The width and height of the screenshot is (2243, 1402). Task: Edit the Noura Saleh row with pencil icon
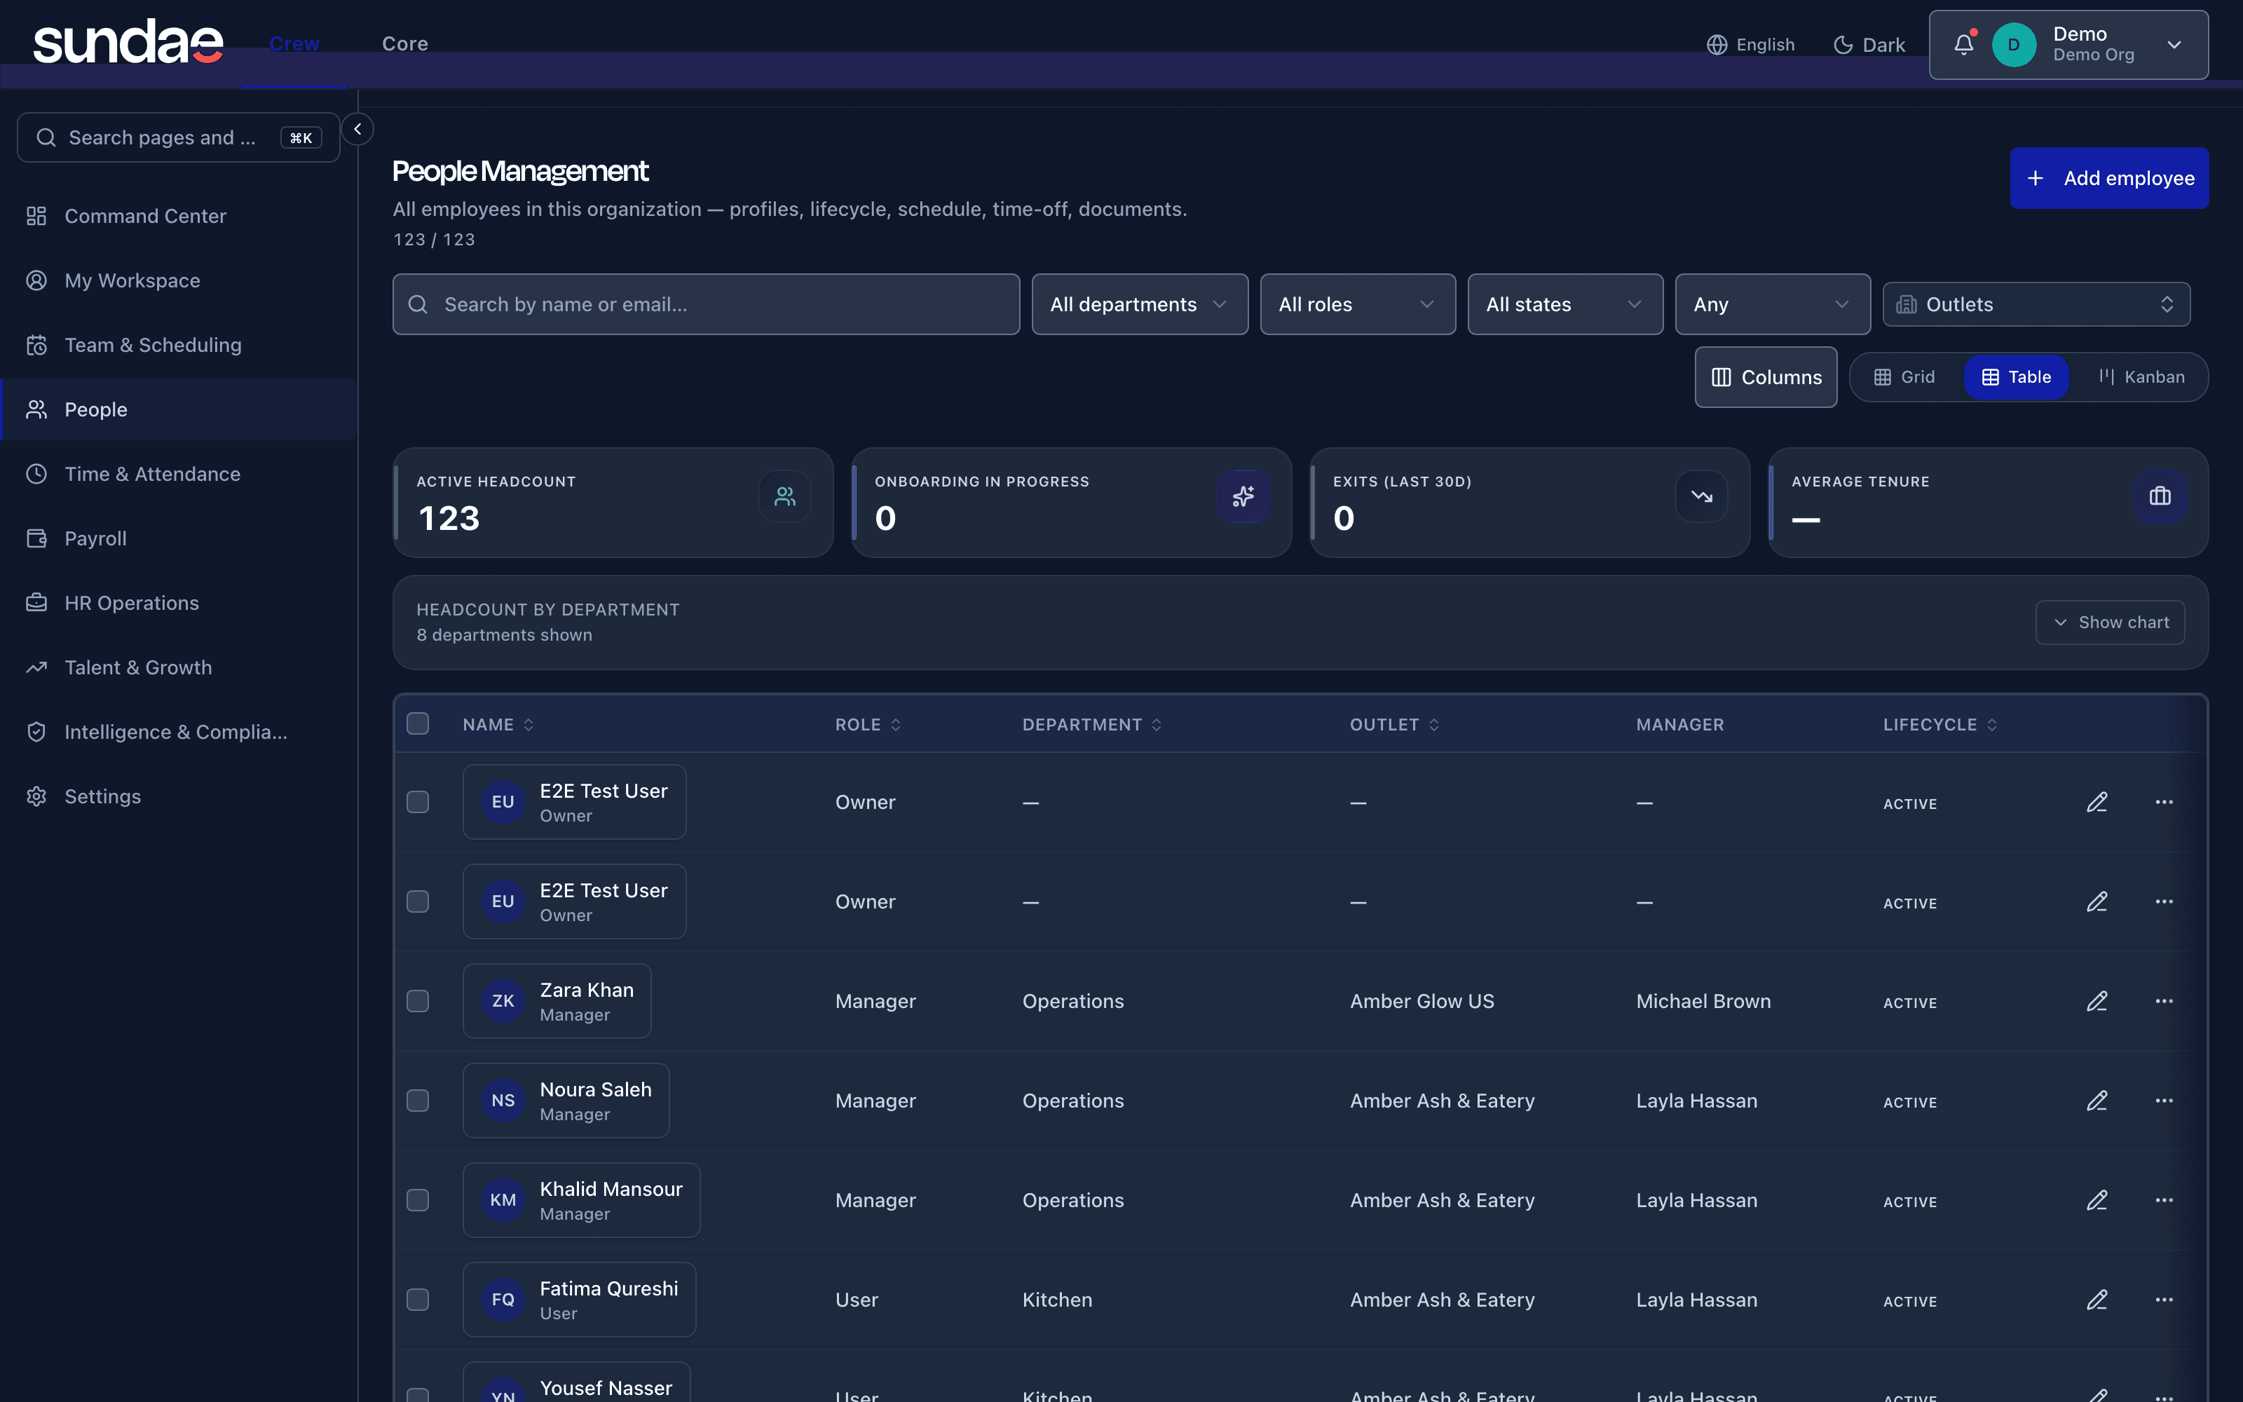[x=2097, y=1101]
